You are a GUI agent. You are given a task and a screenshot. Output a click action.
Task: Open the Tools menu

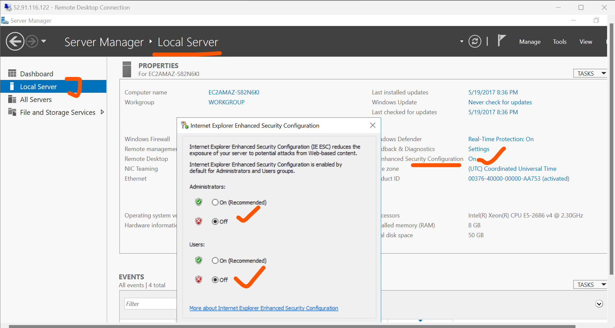click(559, 42)
